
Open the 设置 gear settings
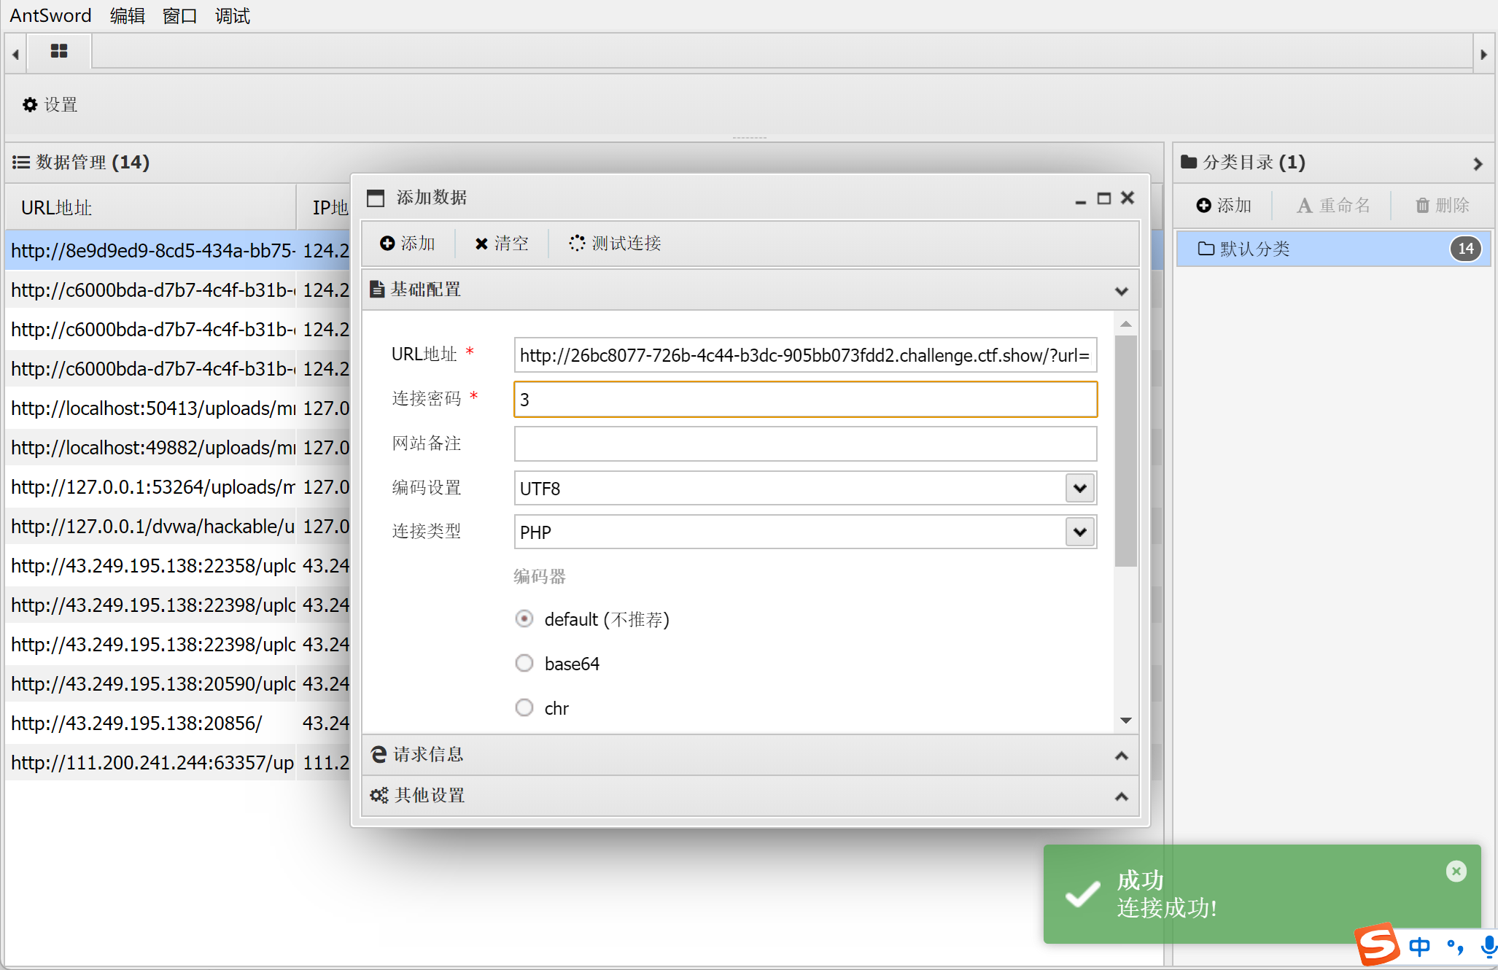click(50, 105)
